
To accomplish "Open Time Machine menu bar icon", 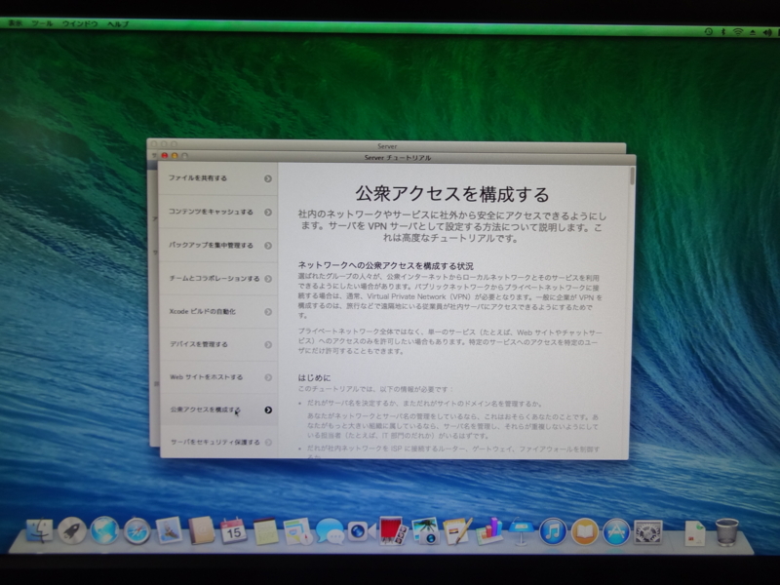I will [x=709, y=32].
